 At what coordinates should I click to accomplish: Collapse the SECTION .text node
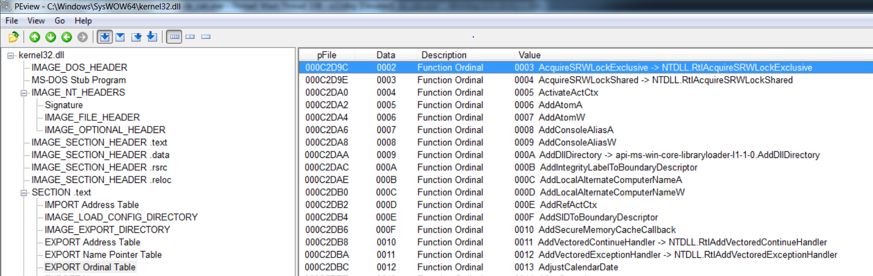(x=24, y=193)
